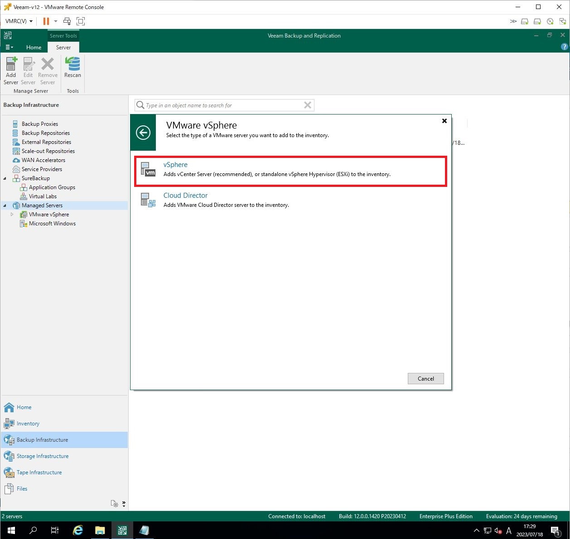Select External Repositories in the tree
This screenshot has width=570, height=539.
pyautogui.click(x=46, y=142)
